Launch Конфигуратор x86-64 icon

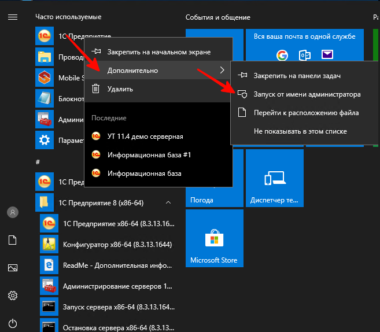pyautogui.click(x=49, y=244)
